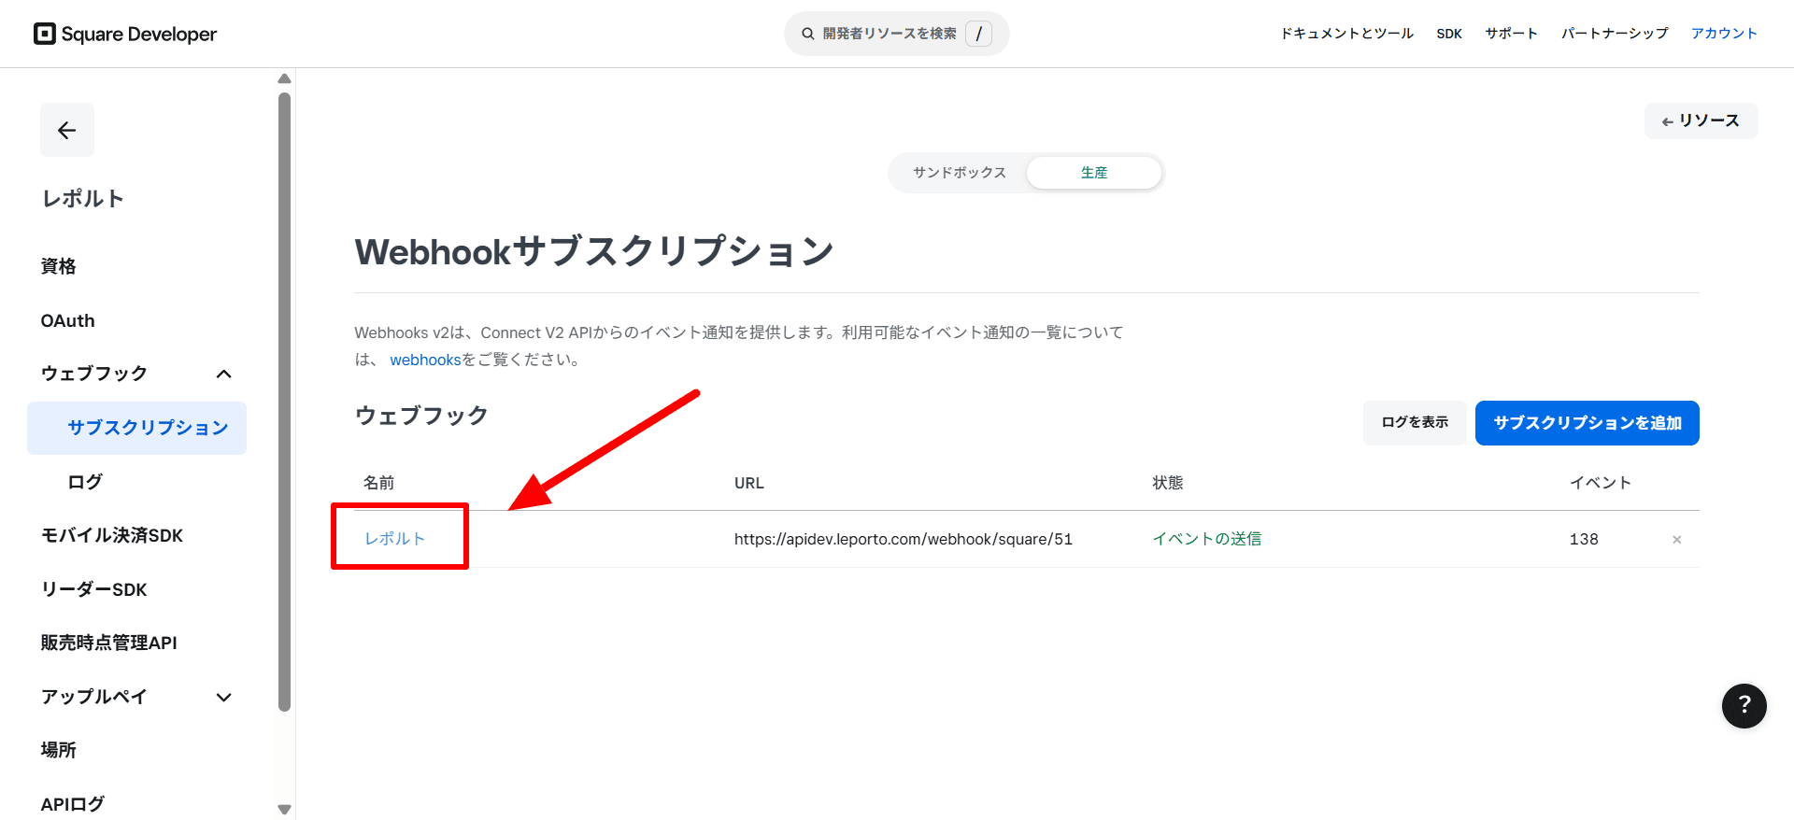This screenshot has height=820, width=1794.
Task: Select 資格 in the sidebar
Action: point(58,266)
